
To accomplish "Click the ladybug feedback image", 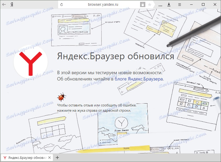I will (x=62, y=97).
